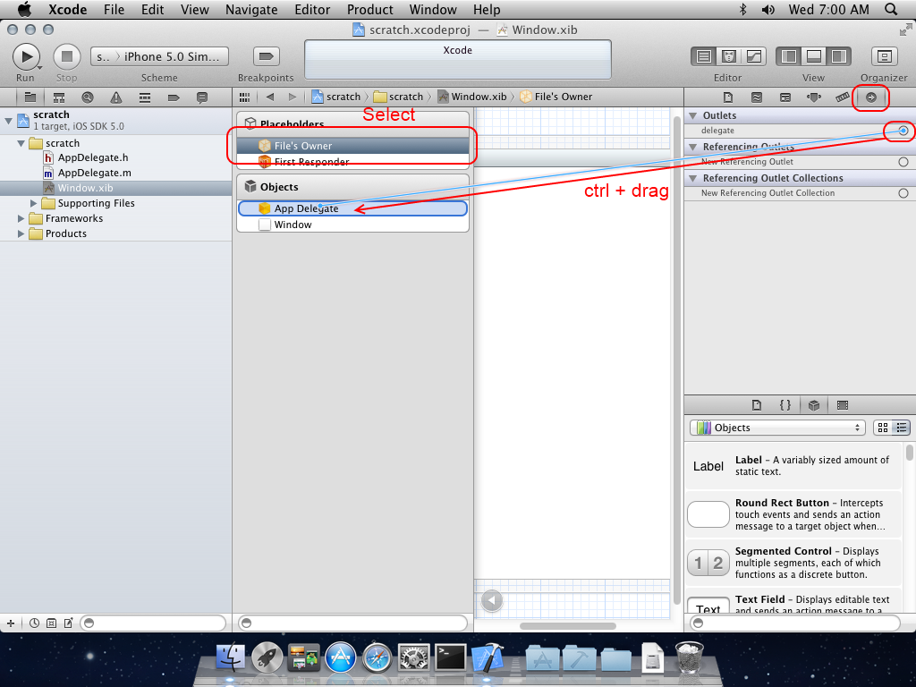Select AppDelegate.m in project navigator
The height and width of the screenshot is (687, 916).
tap(94, 173)
